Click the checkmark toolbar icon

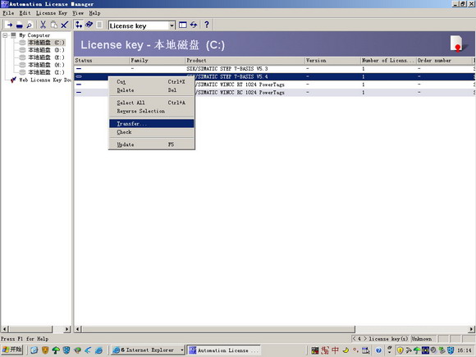(x=64, y=25)
